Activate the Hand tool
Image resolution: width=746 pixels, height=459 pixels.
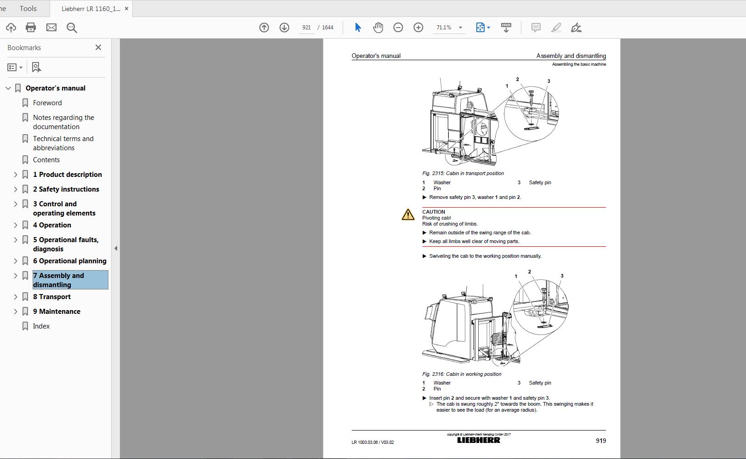point(378,28)
